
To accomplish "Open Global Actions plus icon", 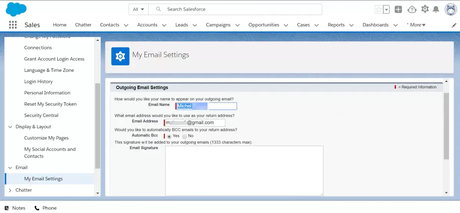I will click(398, 9).
